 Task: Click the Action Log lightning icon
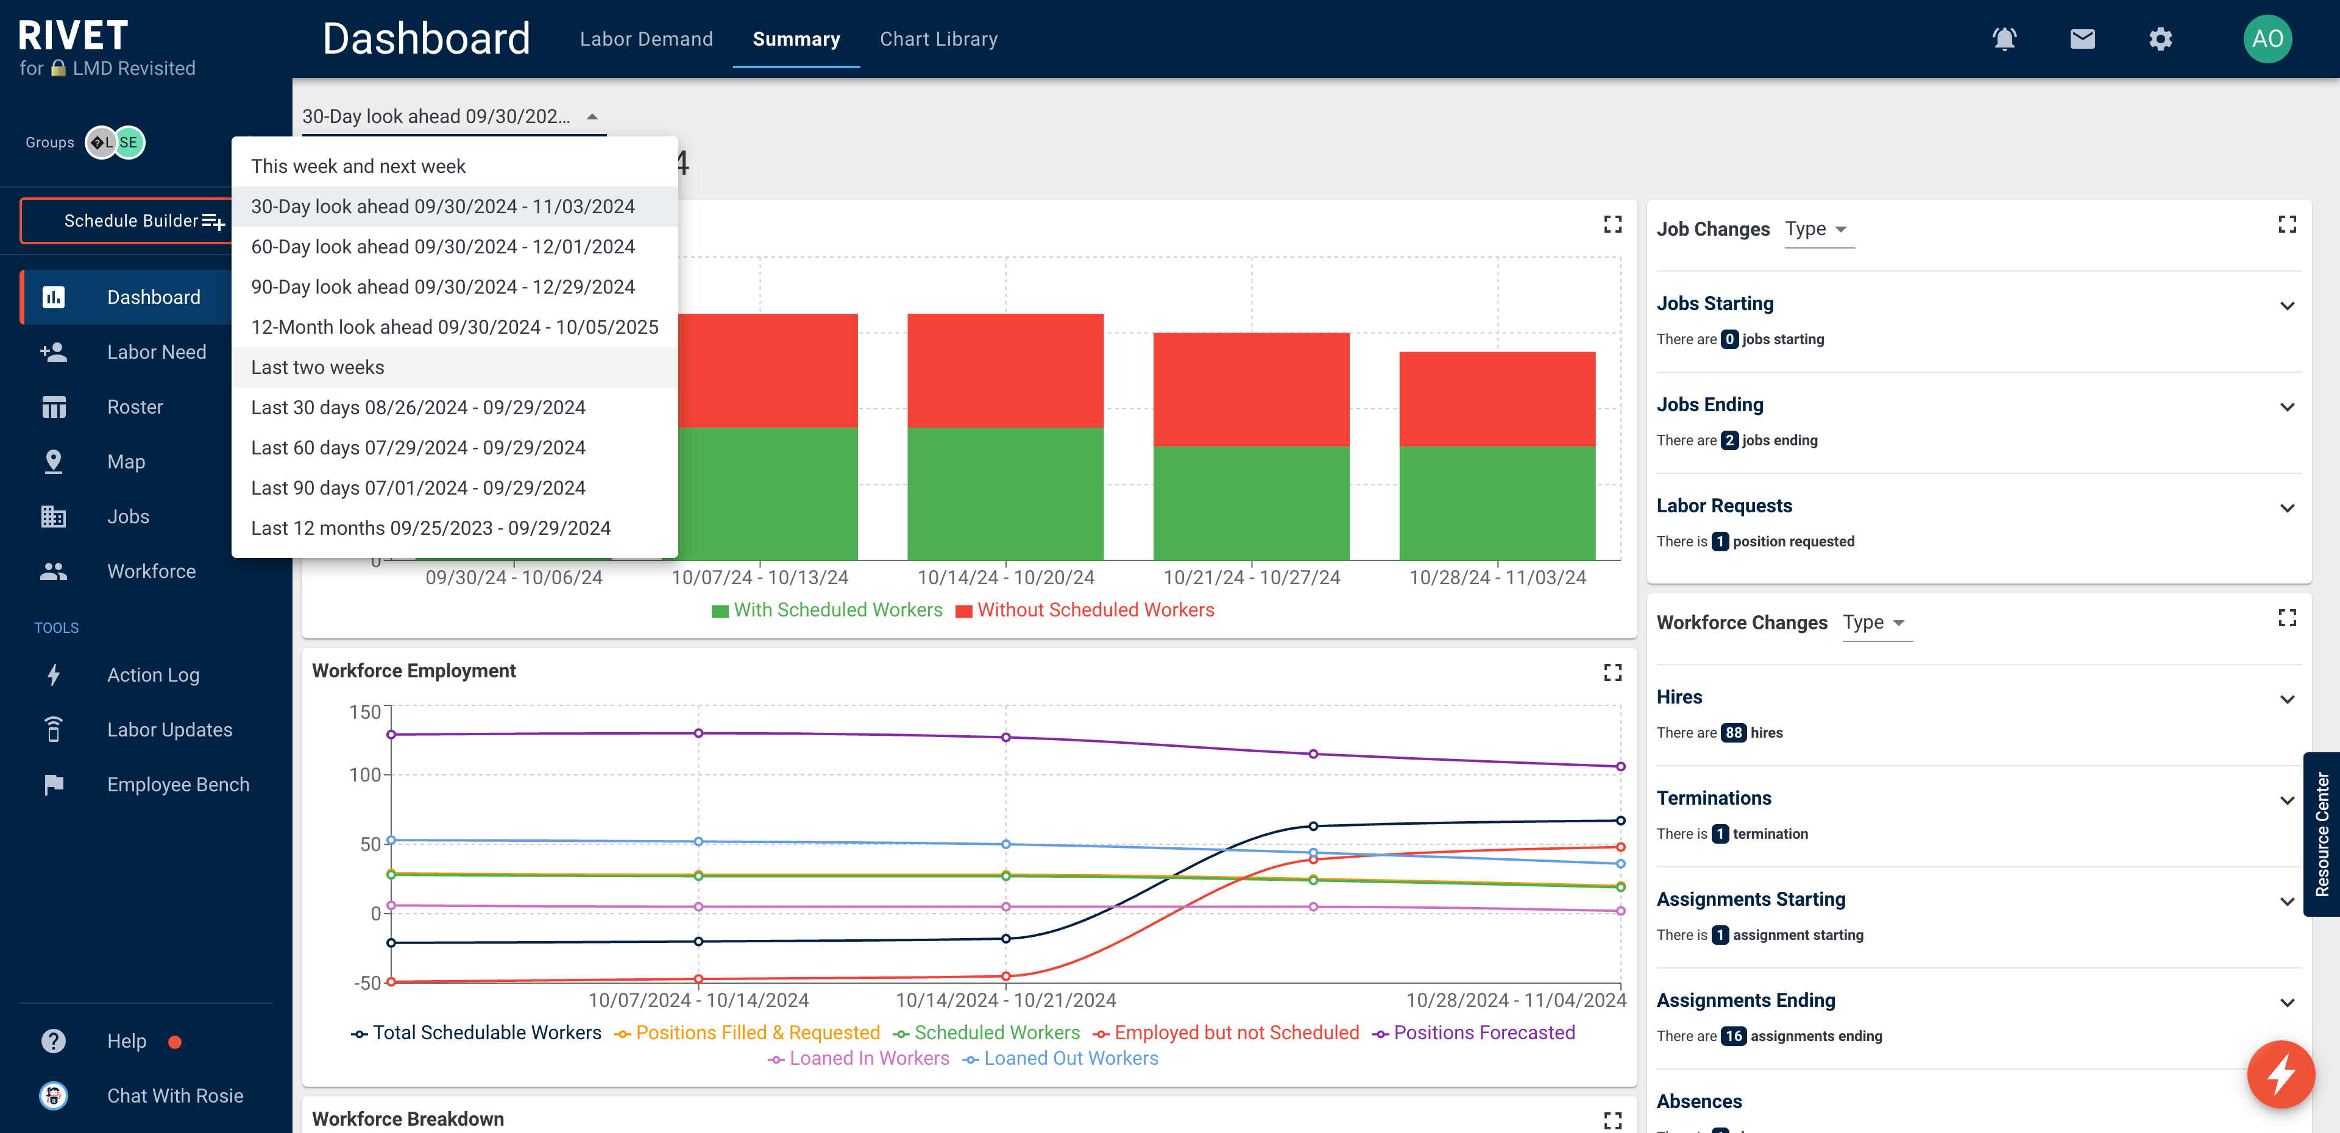click(x=54, y=674)
